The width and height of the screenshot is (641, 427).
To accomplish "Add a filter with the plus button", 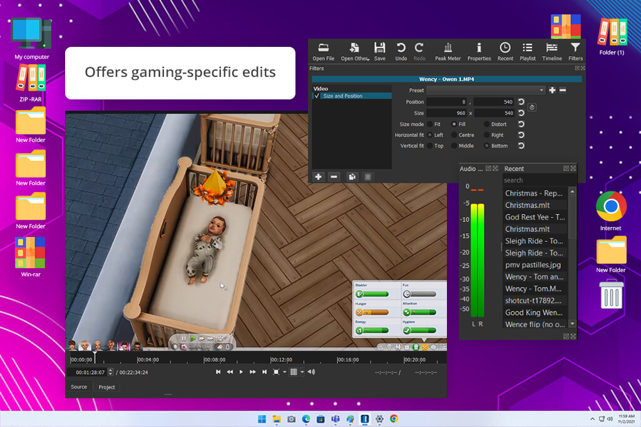I will coord(318,177).
